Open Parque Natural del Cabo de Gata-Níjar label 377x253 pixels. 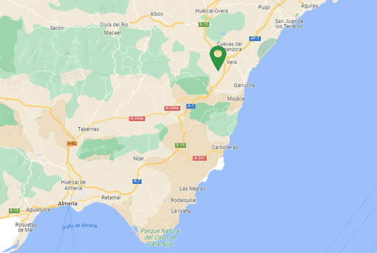160,237
